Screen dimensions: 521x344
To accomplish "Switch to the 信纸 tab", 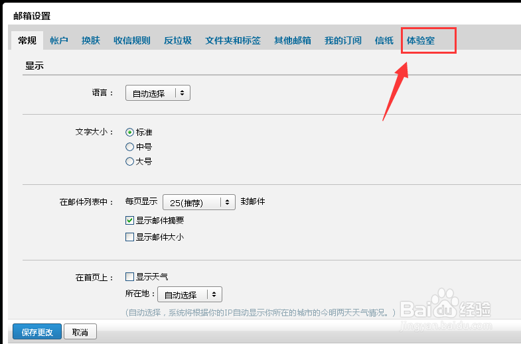I will [384, 40].
